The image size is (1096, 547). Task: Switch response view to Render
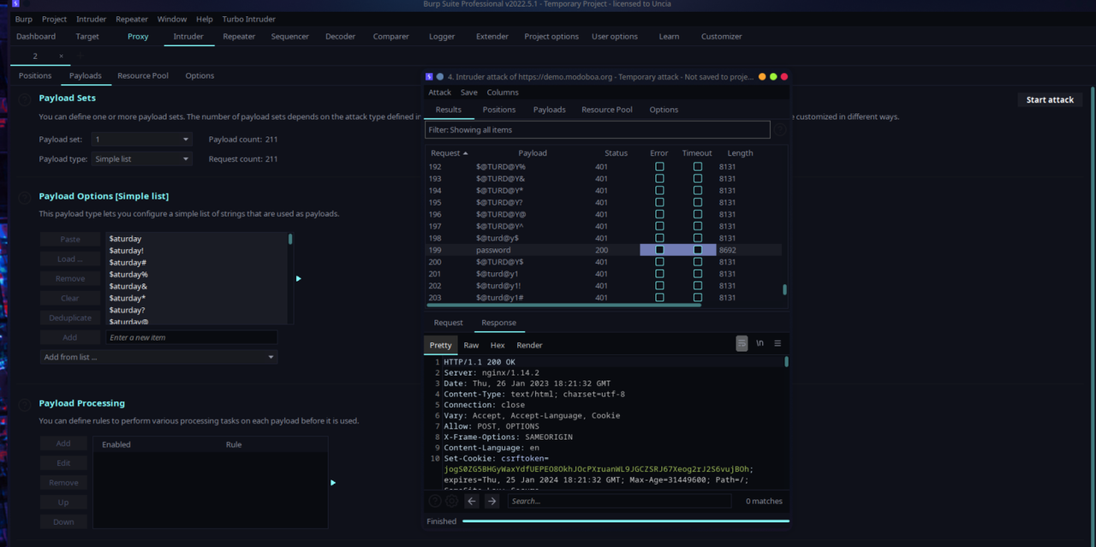pyautogui.click(x=529, y=345)
